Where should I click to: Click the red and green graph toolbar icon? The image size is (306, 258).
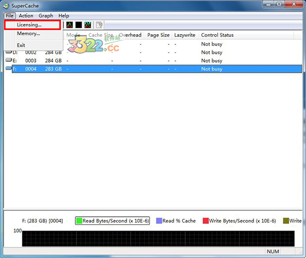pos(69,25)
